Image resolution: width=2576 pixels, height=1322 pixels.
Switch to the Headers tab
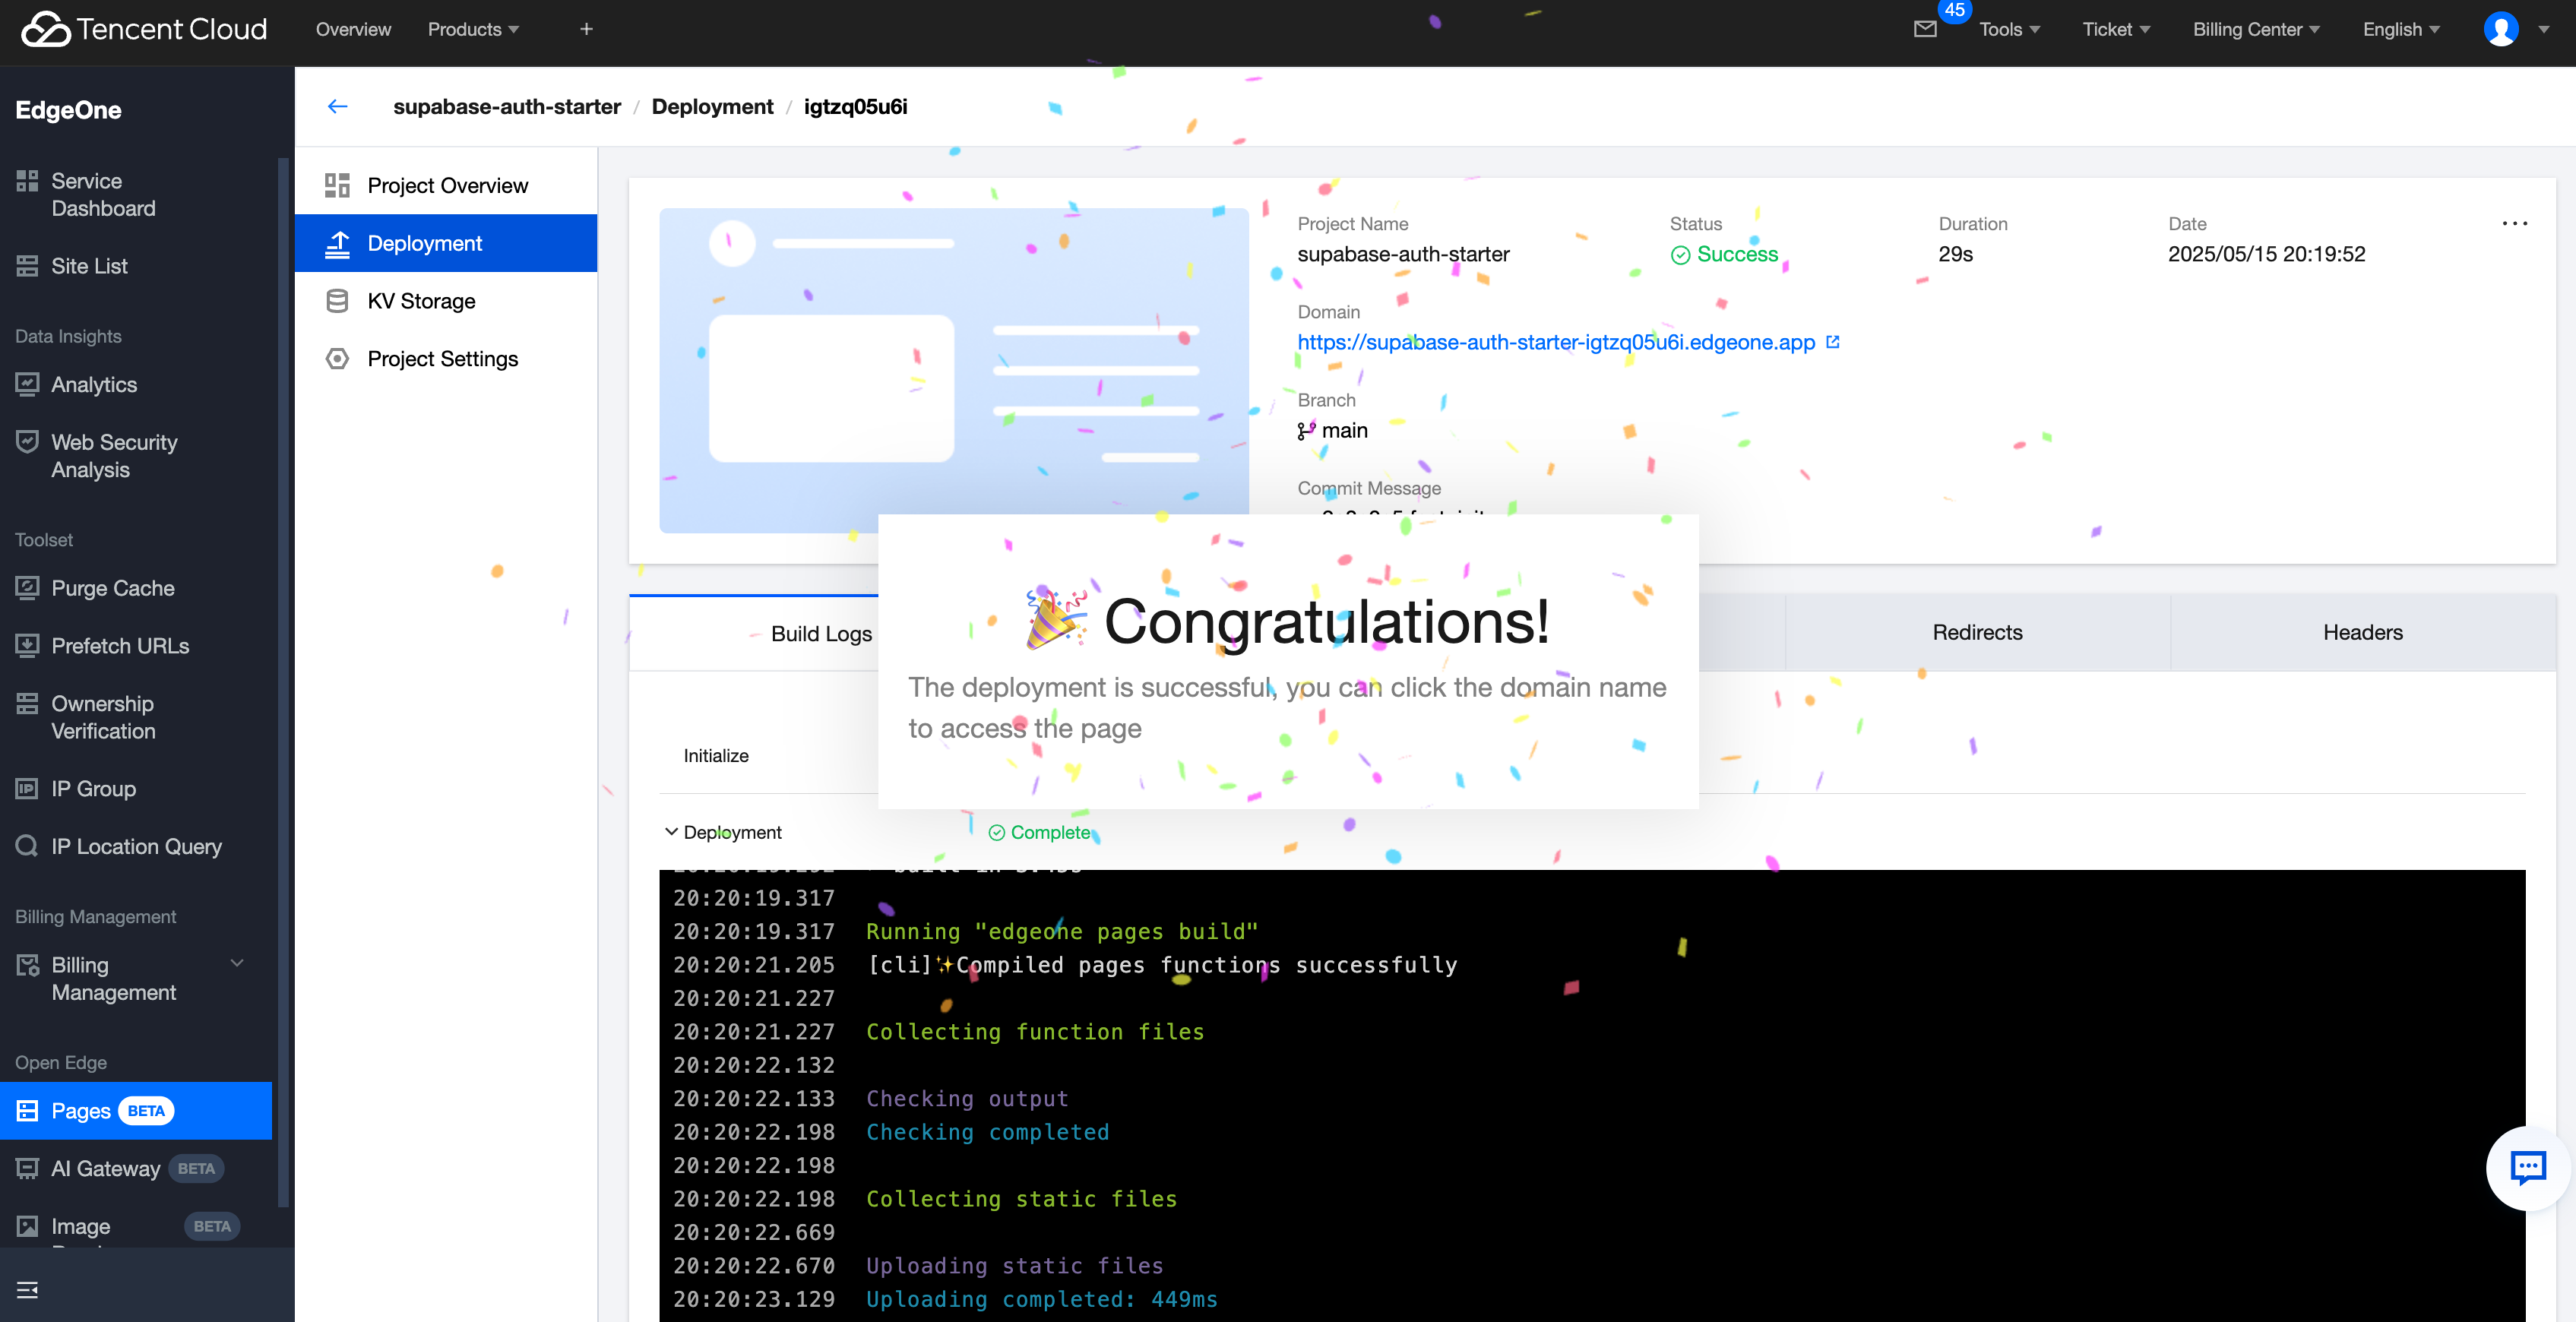click(2362, 632)
